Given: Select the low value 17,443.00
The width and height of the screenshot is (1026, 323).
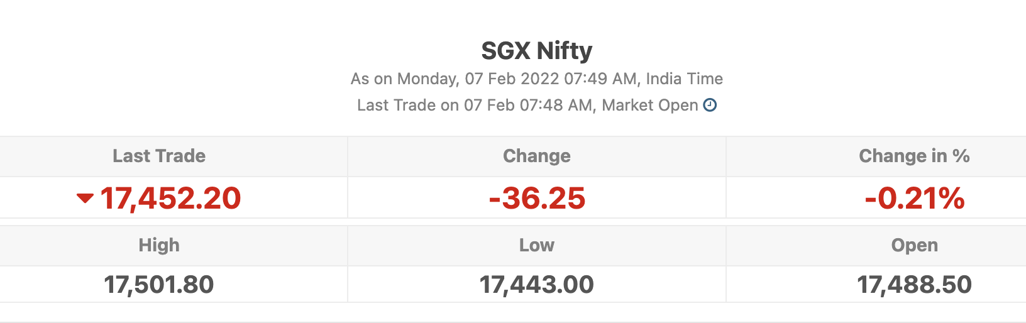Looking at the screenshot, I should [537, 285].
